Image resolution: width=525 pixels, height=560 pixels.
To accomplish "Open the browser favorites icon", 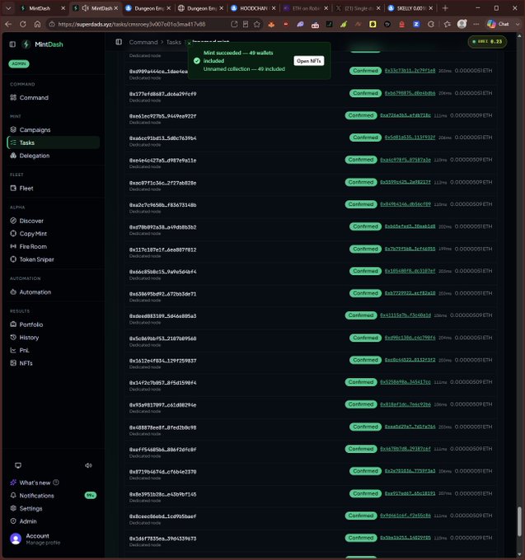I will coord(447,24).
